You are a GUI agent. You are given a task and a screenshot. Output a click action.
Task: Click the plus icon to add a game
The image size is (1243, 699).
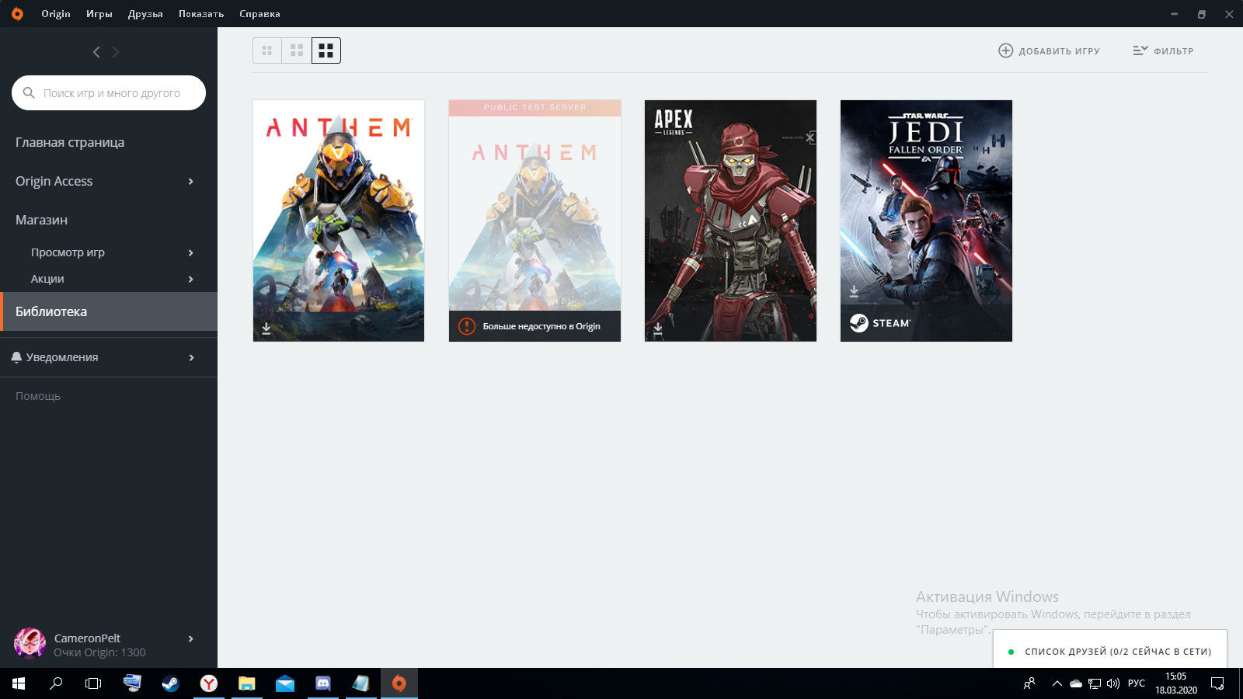[1005, 50]
